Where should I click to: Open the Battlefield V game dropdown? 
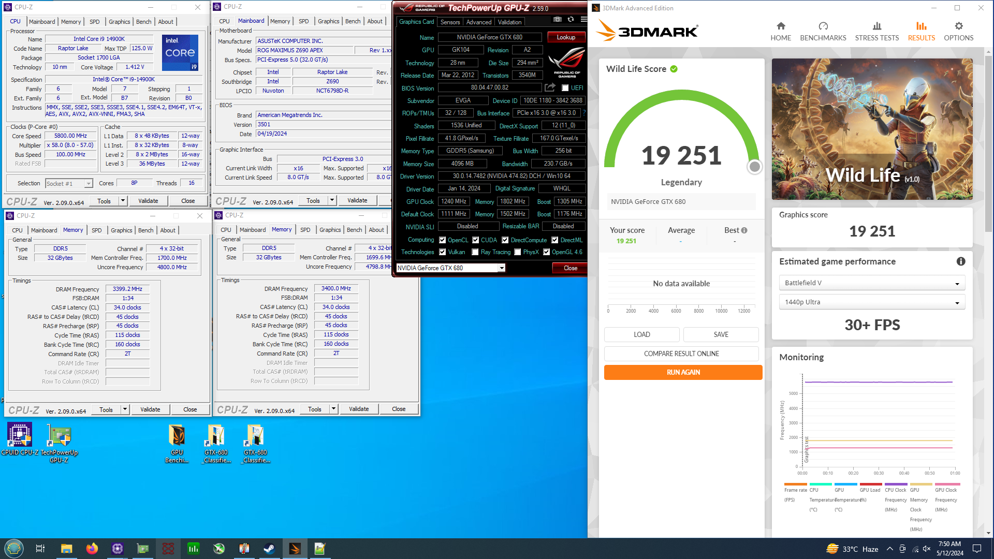pyautogui.click(x=872, y=283)
